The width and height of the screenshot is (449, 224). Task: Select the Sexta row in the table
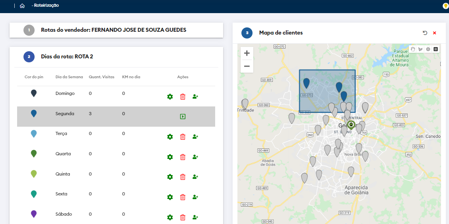tap(61, 194)
